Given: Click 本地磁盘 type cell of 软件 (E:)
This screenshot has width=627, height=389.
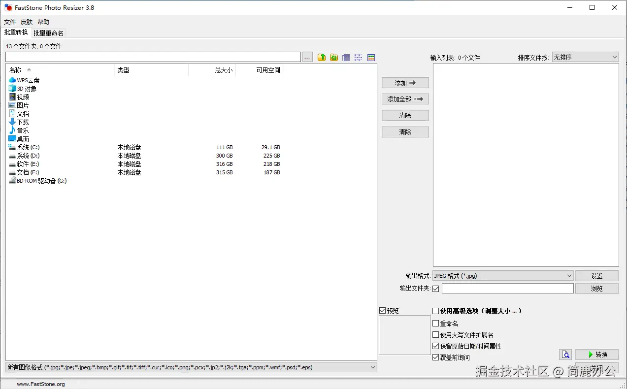Looking at the screenshot, I should (129, 164).
